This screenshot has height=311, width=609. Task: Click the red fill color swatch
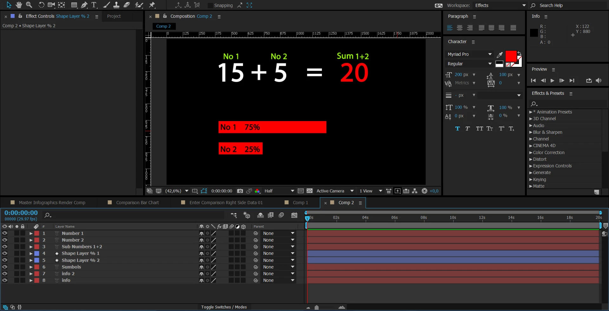(511, 56)
